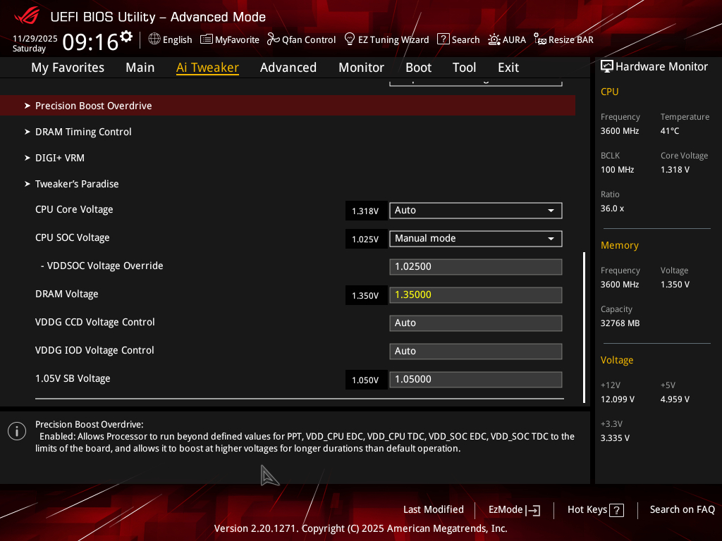
Task: Switch to EzMode
Action: click(514, 510)
